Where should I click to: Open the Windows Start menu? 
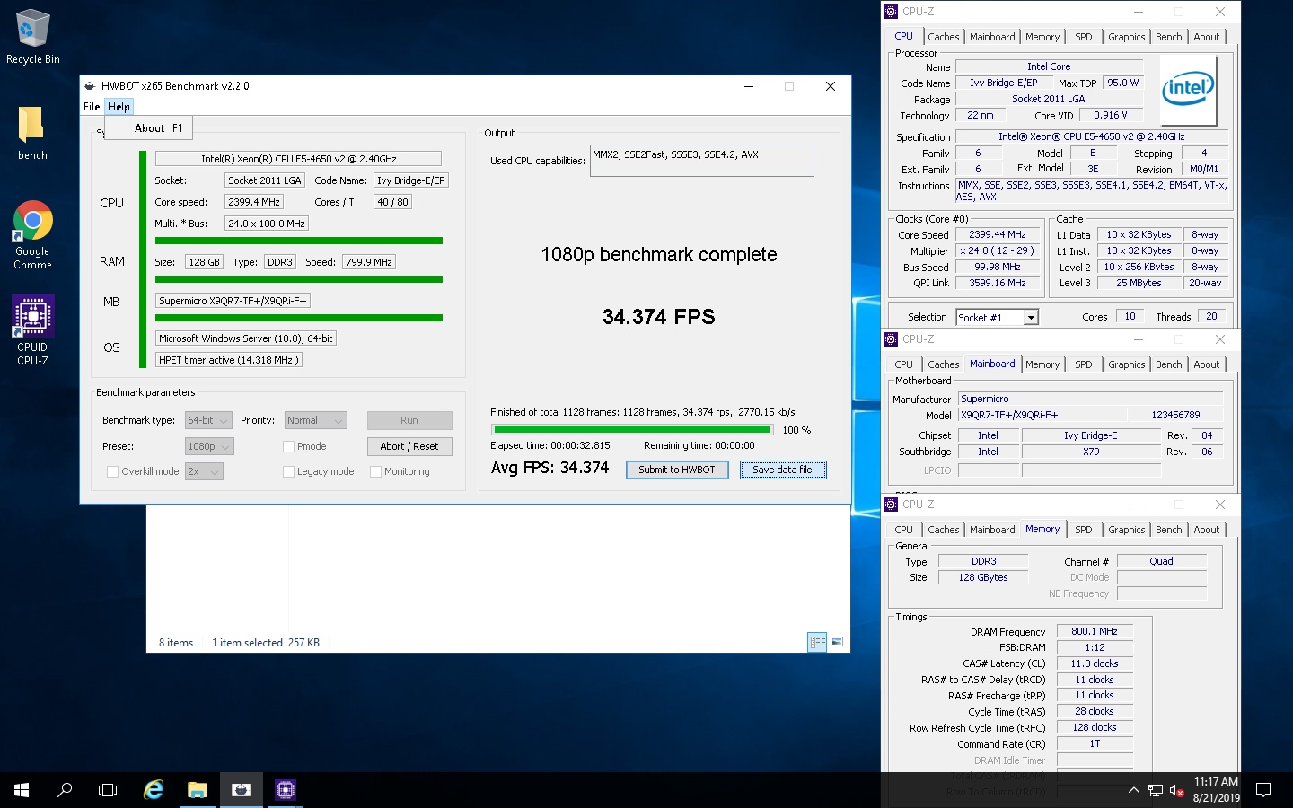[22, 790]
